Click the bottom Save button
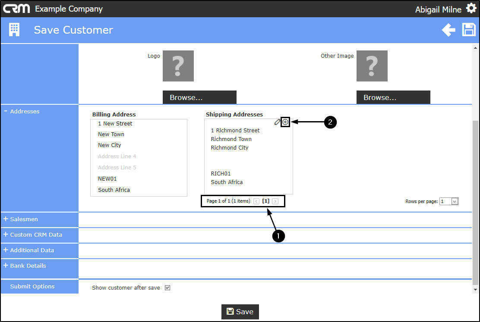 click(240, 312)
